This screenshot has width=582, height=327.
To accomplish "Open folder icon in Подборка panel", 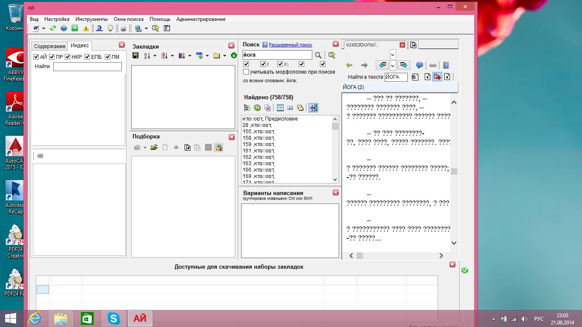I will tap(154, 148).
